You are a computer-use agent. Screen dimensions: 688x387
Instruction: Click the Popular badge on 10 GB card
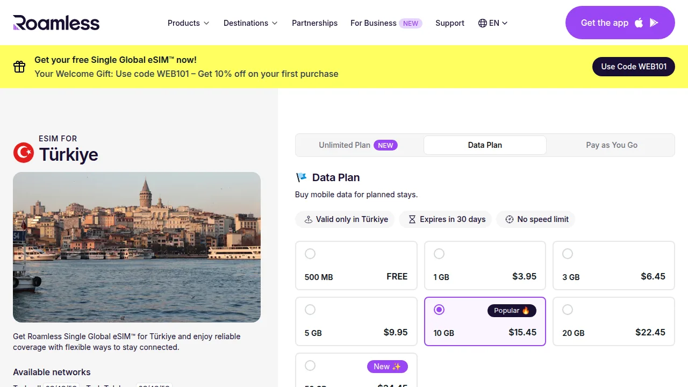pyautogui.click(x=512, y=311)
